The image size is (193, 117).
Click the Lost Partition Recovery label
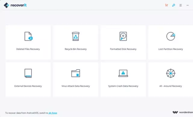click(171, 49)
